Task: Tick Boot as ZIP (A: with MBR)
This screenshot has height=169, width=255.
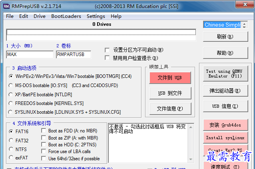Action: coord(44,138)
